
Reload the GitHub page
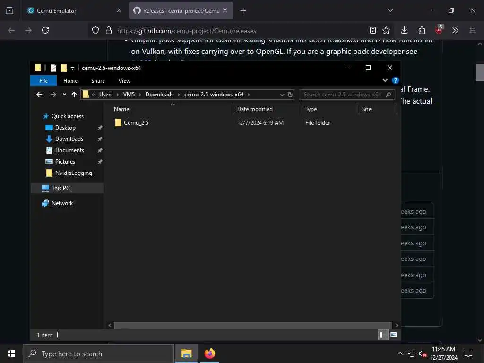[45, 30]
